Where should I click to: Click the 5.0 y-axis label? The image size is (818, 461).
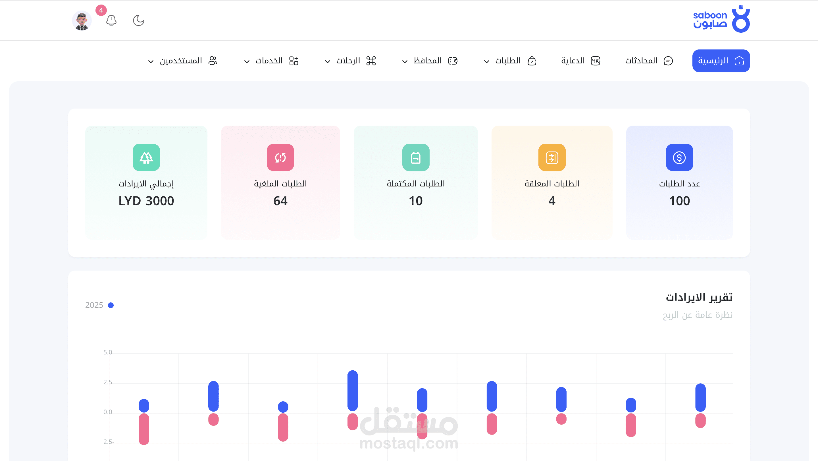108,352
